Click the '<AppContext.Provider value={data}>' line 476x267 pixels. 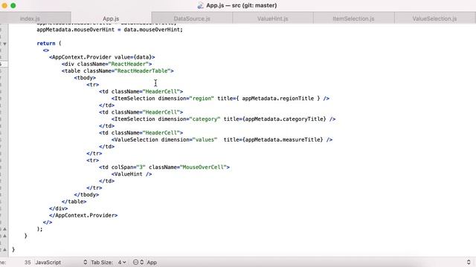coord(102,57)
